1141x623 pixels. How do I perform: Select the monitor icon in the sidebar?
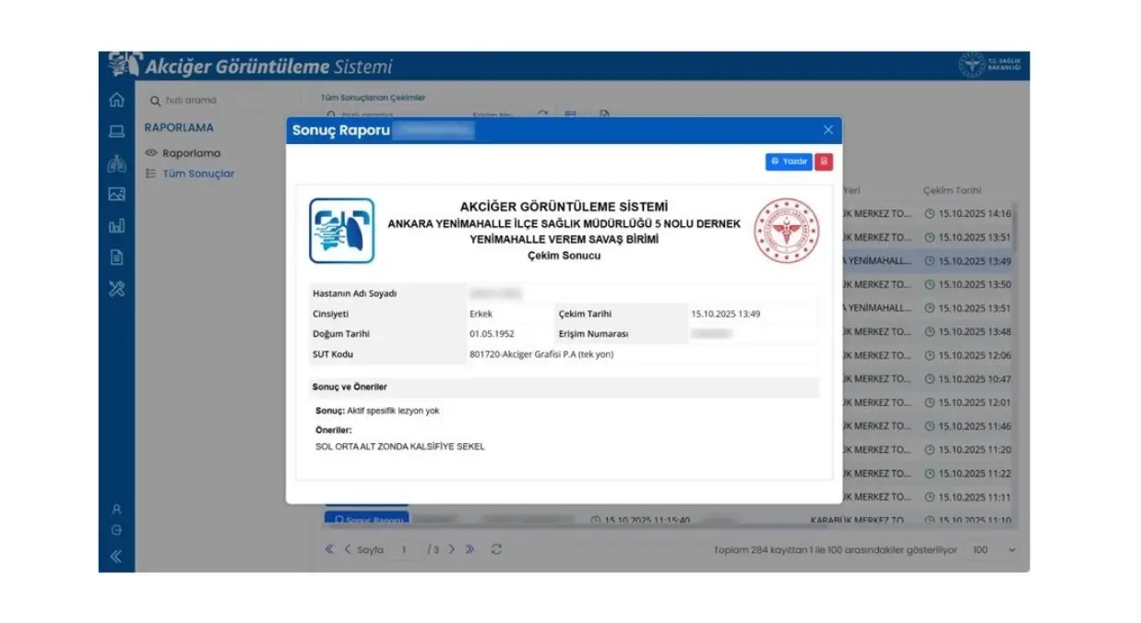point(116,133)
